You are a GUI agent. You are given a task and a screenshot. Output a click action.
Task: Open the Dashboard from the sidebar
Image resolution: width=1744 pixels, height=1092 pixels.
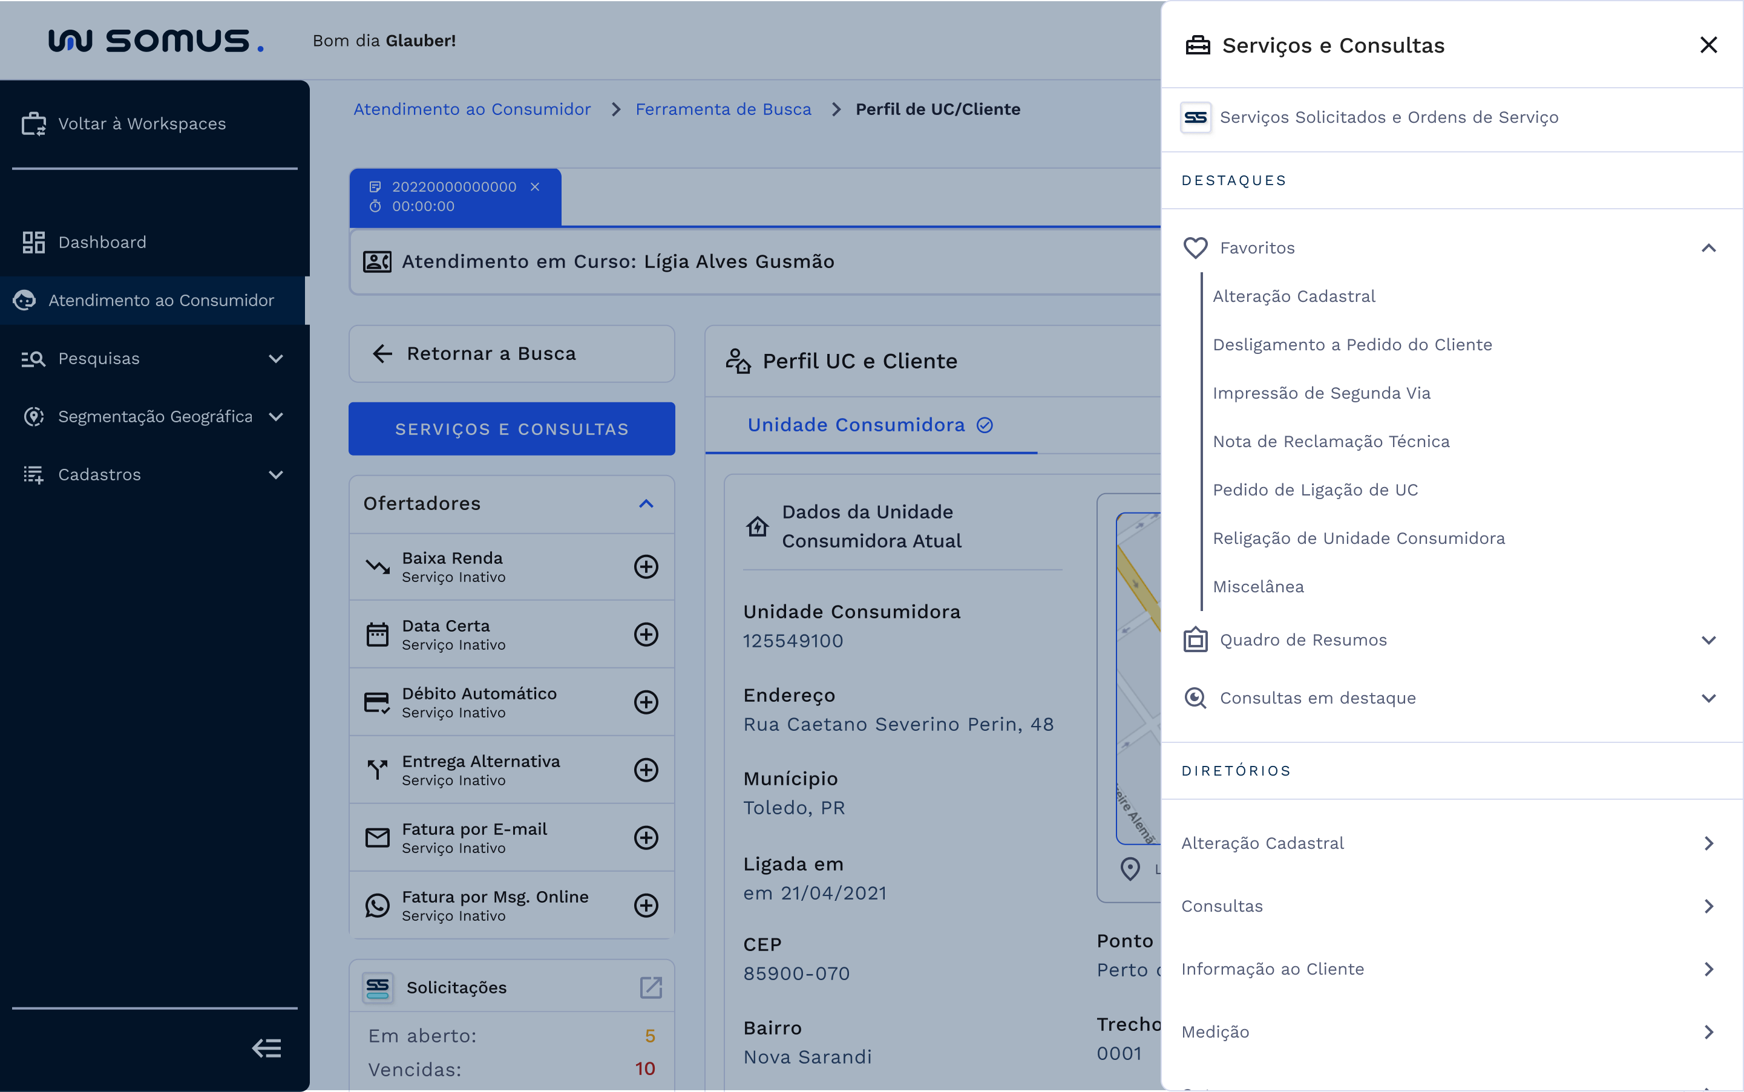[x=102, y=242]
